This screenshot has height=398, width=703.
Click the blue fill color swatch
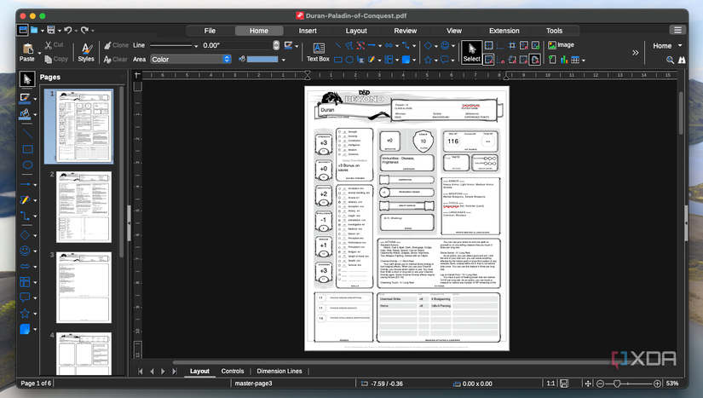pos(262,59)
